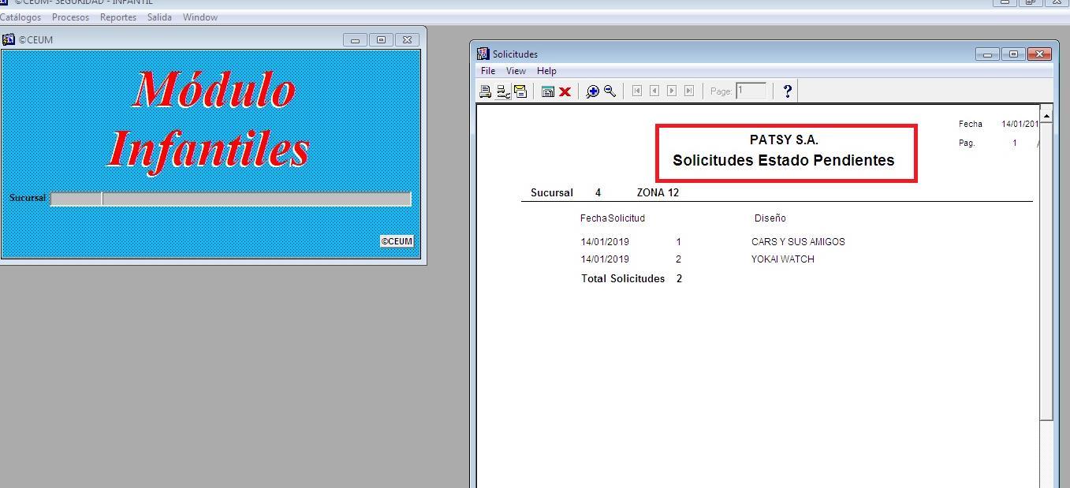The image size is (1070, 488).
Task: Go to next page arrow button
Action: point(672,91)
